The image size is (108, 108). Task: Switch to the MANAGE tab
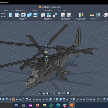tap(49, 11)
